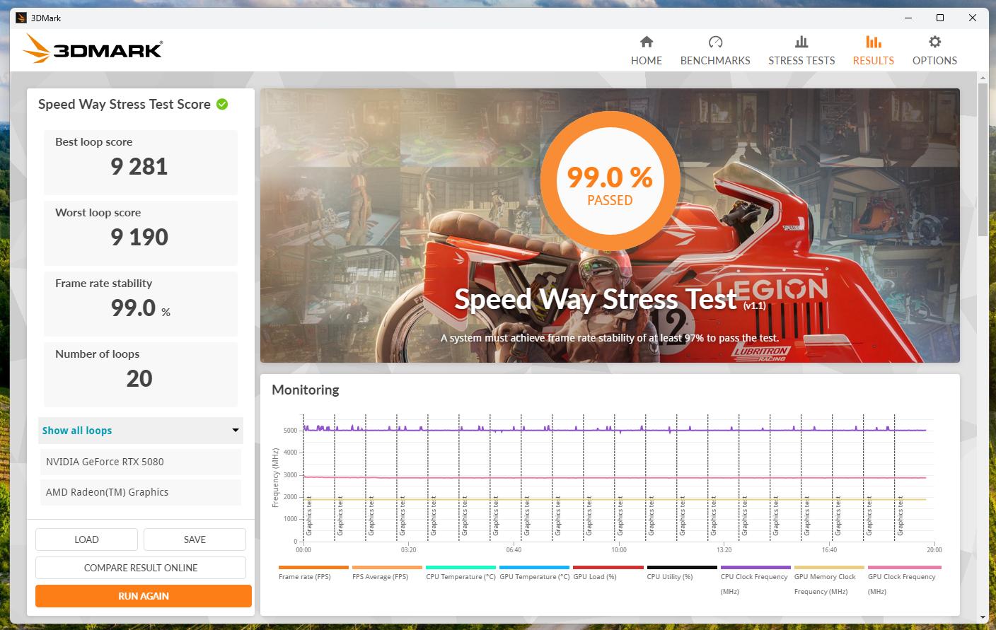Click the RUN AGAIN button
This screenshot has height=630, width=996.
pyautogui.click(x=144, y=596)
